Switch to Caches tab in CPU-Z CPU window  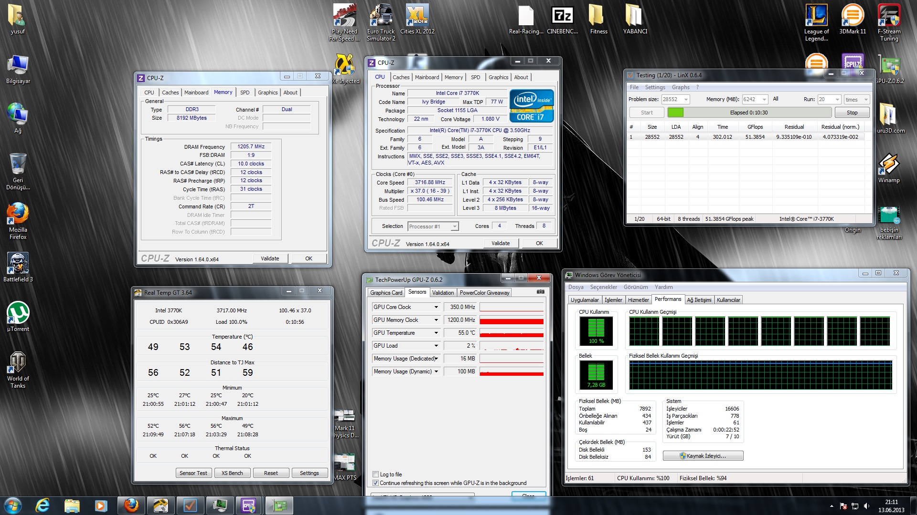tap(401, 77)
